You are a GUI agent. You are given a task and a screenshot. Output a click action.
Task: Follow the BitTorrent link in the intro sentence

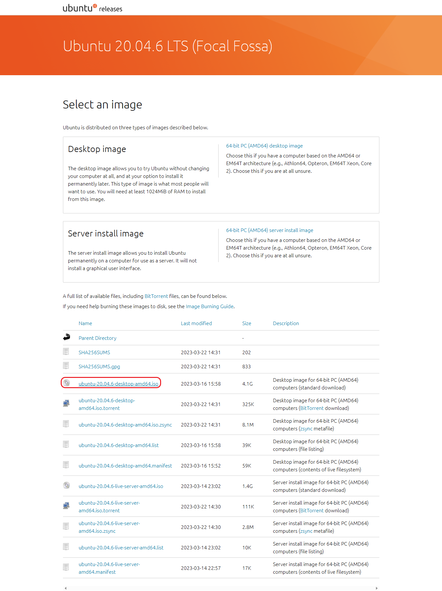click(x=156, y=296)
